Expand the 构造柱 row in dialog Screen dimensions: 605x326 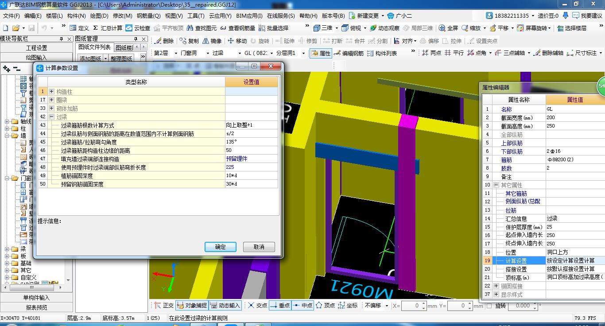(52, 92)
